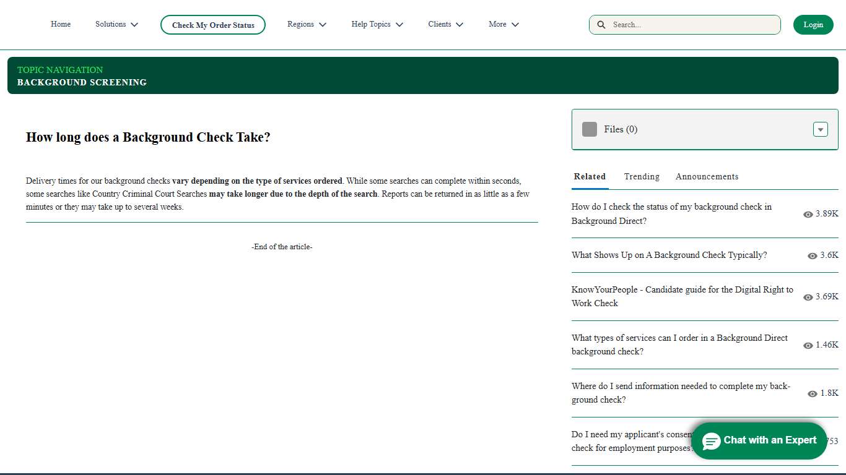Open the article about what shows up on checks
This screenshot has width=846, height=475.
669,255
